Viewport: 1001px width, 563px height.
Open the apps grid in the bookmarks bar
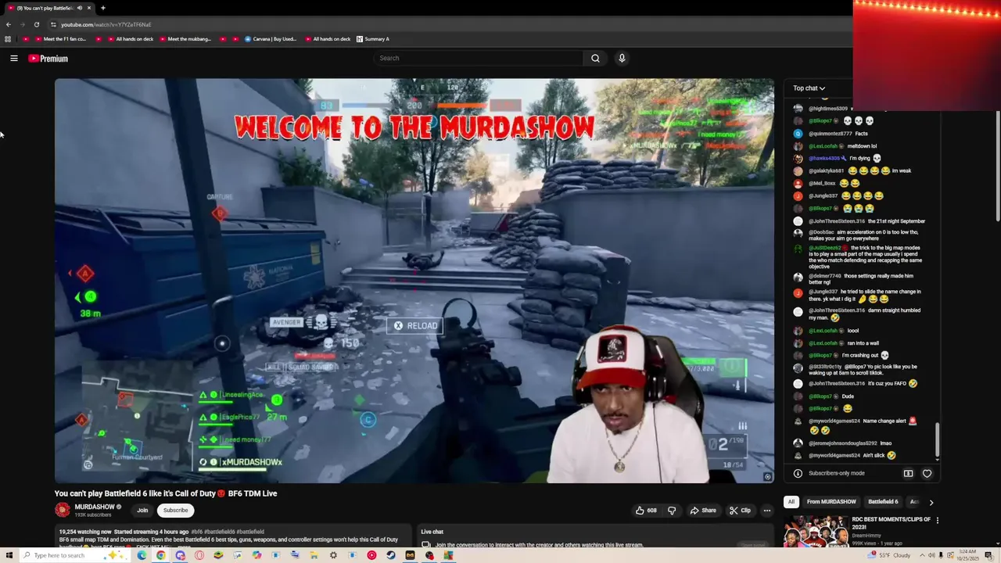(8, 39)
